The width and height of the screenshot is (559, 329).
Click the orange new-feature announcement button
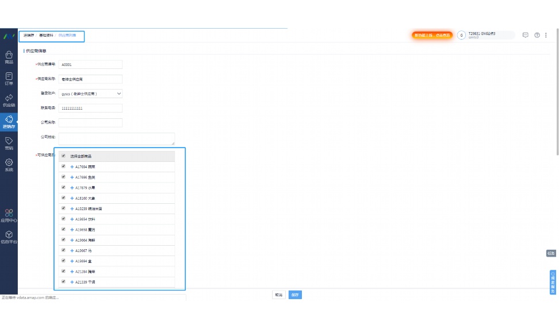point(432,35)
